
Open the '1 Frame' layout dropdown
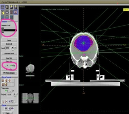7,113
